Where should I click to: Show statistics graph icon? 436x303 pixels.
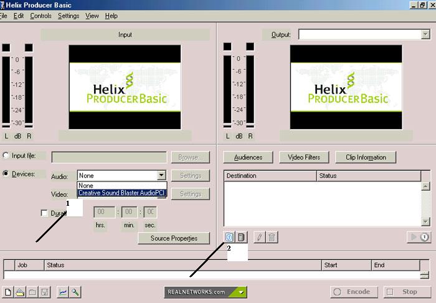point(63,292)
